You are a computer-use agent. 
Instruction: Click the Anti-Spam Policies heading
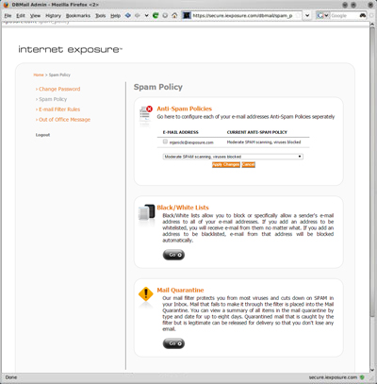[x=185, y=109]
